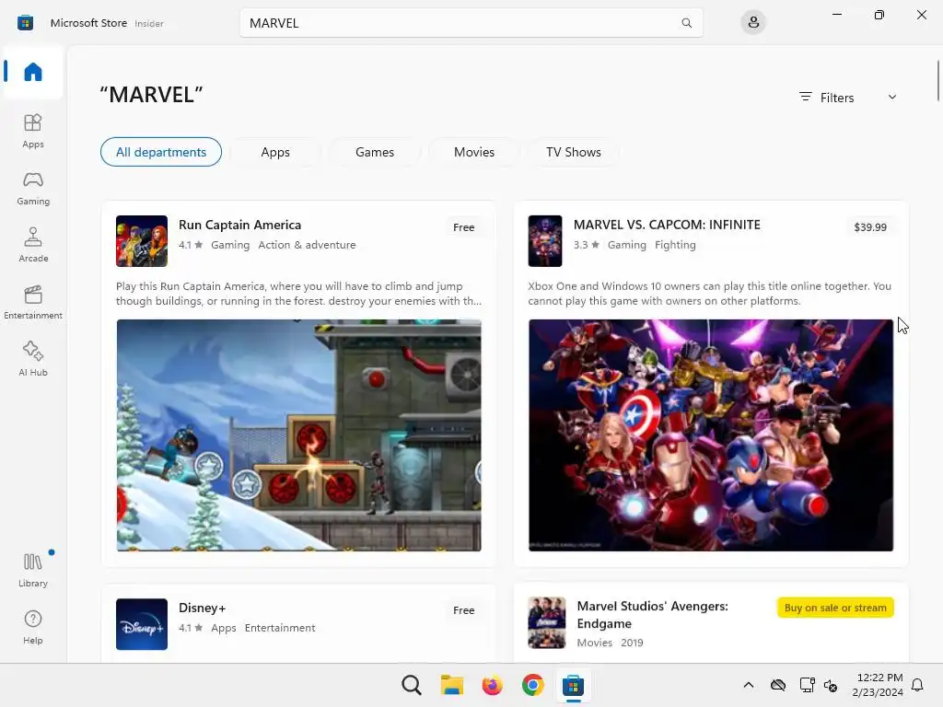Switch to the Games filter tab
Image resolution: width=943 pixels, height=707 pixels.
[x=375, y=152]
